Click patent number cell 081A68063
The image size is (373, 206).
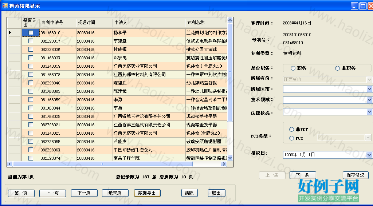[x=58, y=91]
